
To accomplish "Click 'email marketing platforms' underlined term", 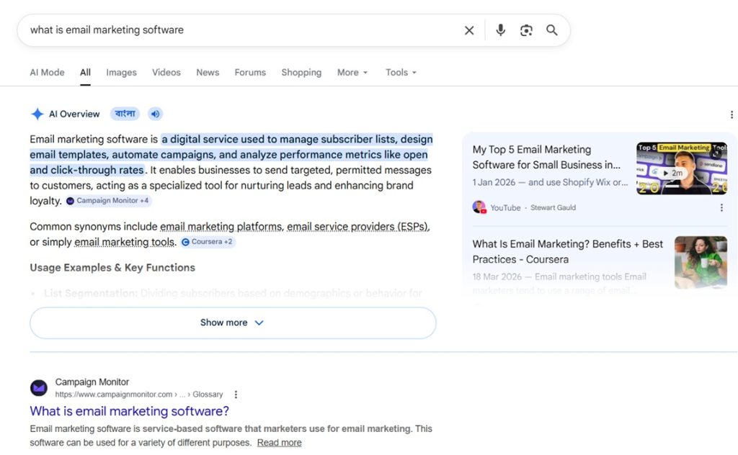I will coord(221,227).
